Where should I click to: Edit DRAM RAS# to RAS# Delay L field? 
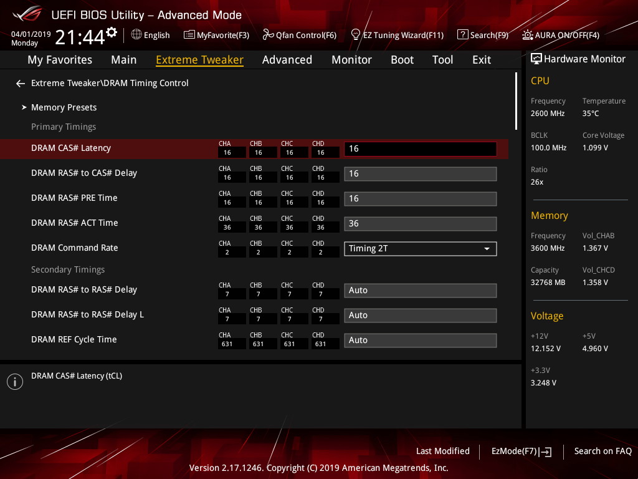421,315
